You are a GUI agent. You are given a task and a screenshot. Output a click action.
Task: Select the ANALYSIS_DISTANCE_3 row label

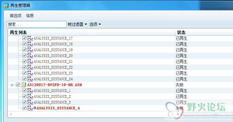(52, 102)
